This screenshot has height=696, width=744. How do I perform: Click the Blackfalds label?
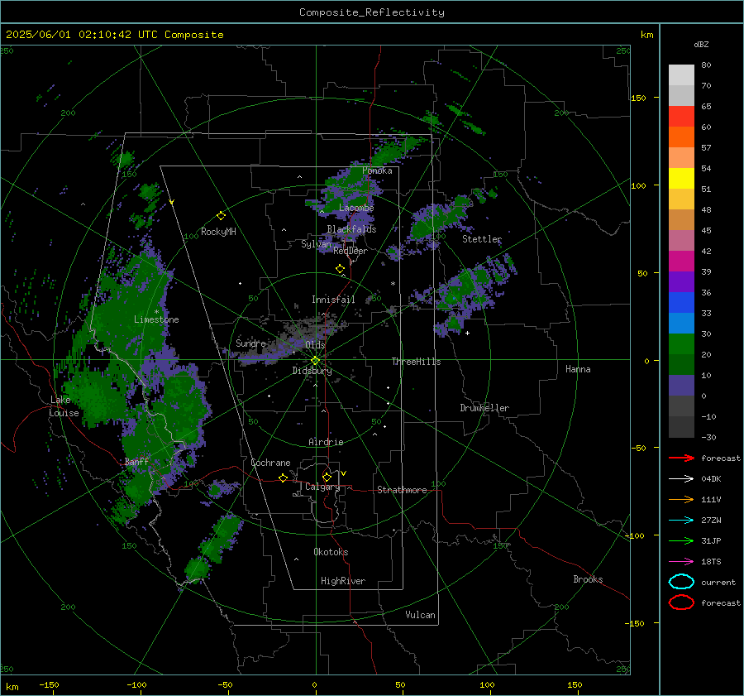point(351,229)
